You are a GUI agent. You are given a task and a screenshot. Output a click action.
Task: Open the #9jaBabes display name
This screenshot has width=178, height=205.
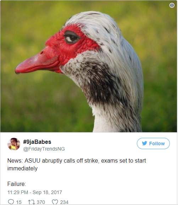pyautogui.click(x=37, y=142)
